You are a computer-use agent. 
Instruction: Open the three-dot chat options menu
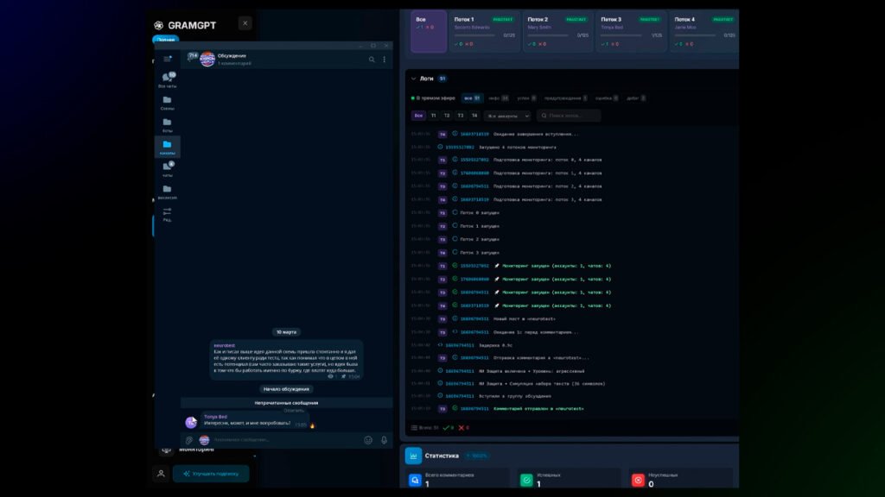coord(385,60)
